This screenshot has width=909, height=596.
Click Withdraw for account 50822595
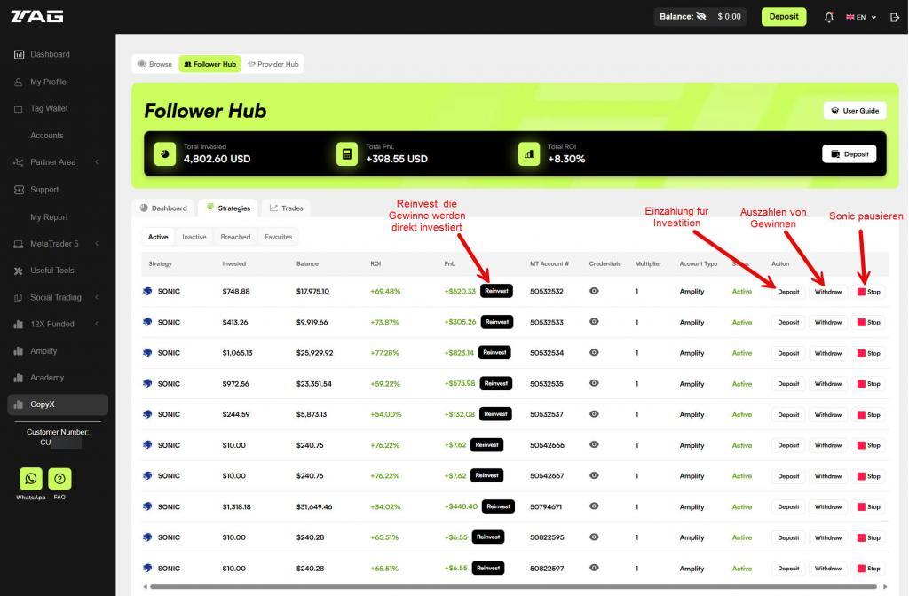point(828,538)
